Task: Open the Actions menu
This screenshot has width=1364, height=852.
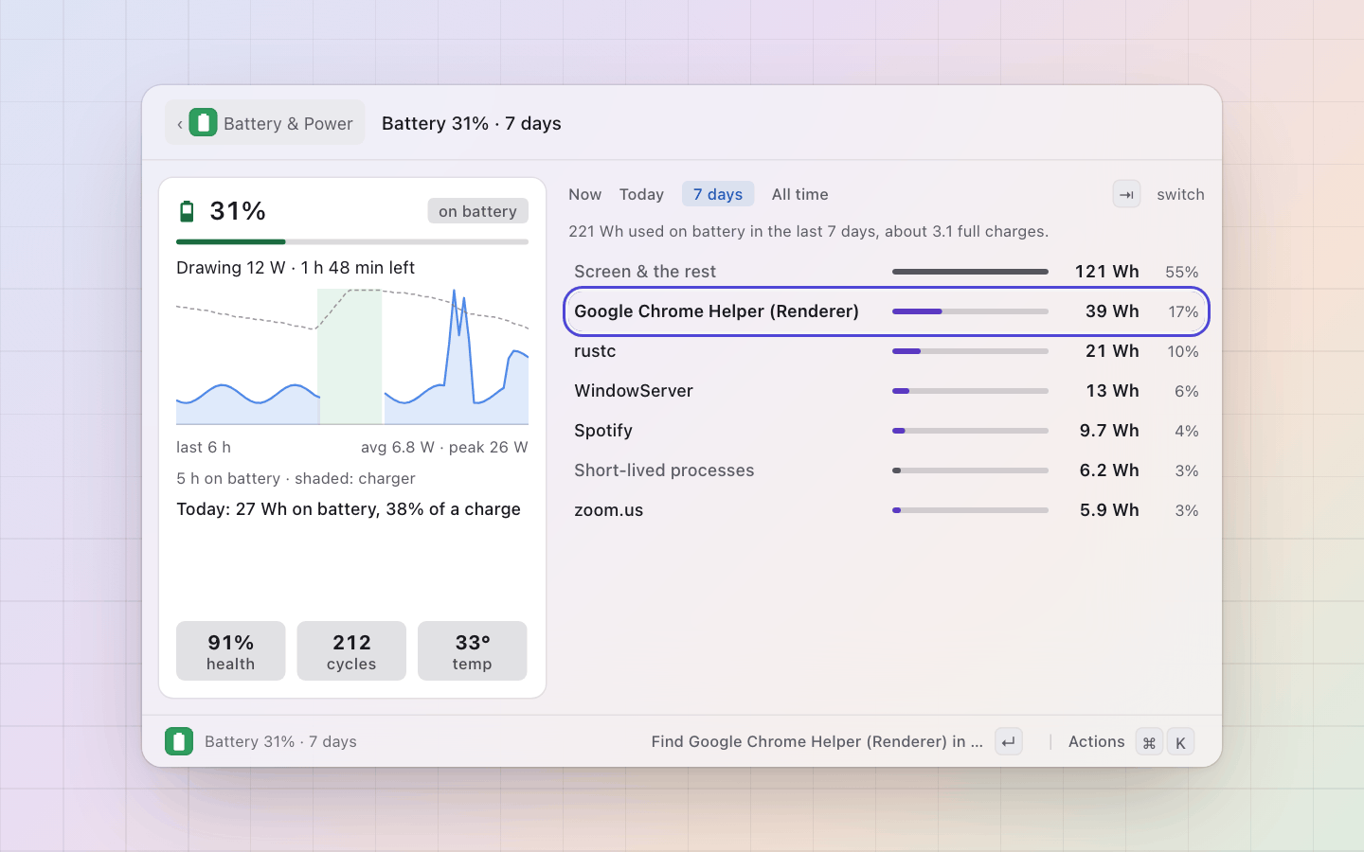Action: point(1096,742)
